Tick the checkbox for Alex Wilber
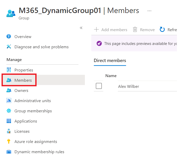 point(99,86)
